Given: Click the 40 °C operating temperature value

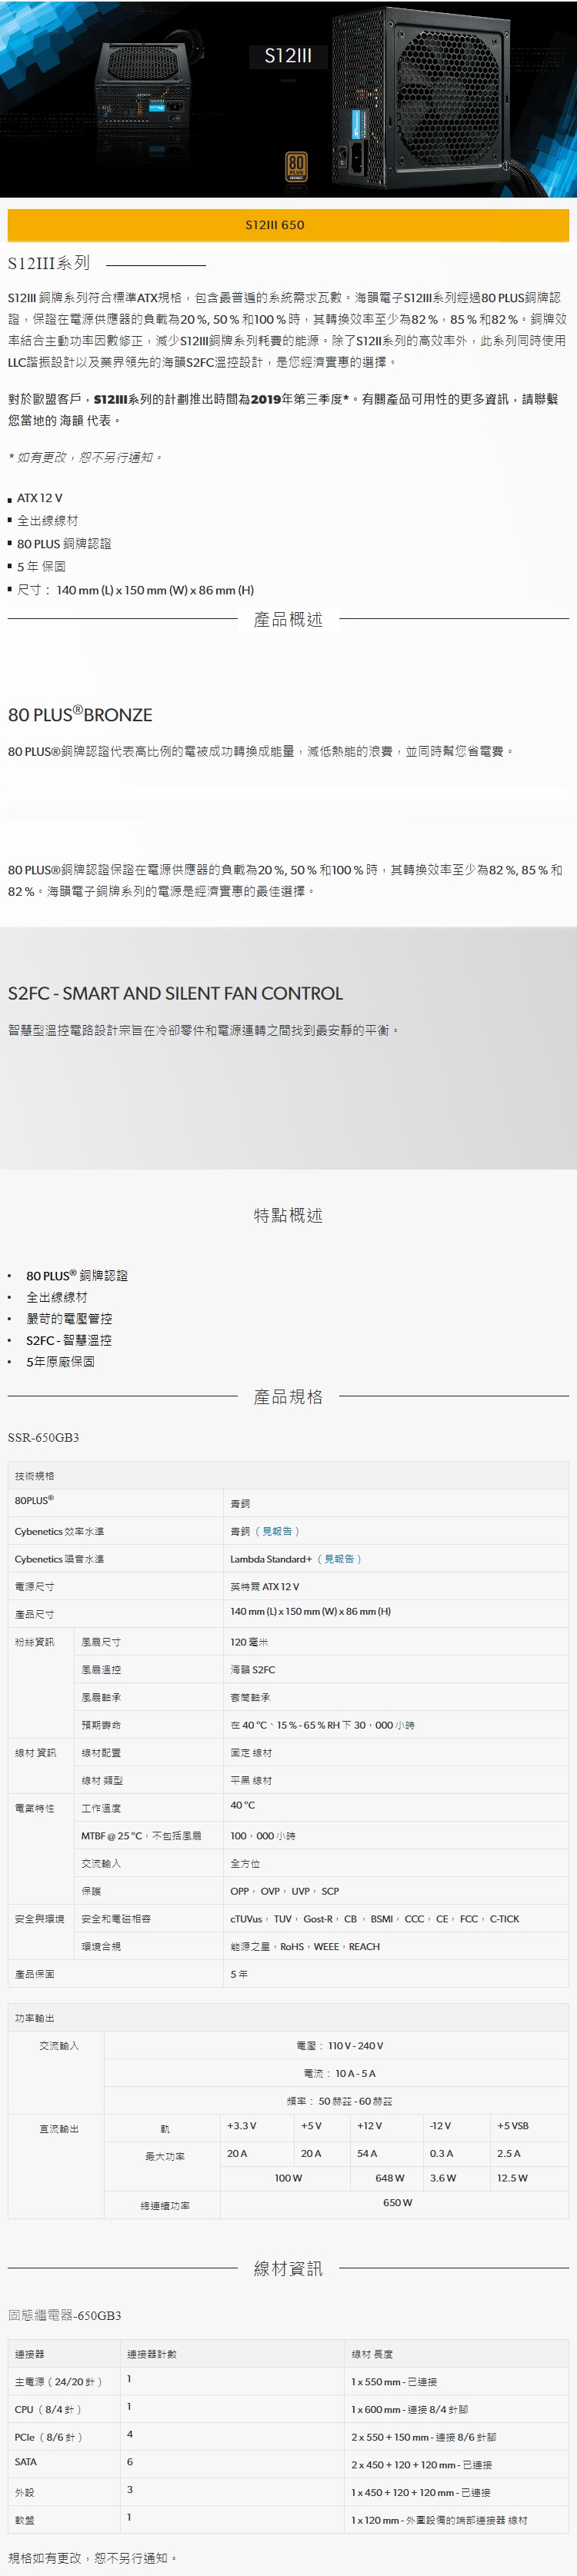Looking at the screenshot, I should (243, 1806).
